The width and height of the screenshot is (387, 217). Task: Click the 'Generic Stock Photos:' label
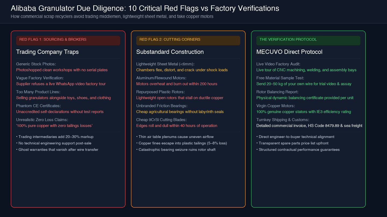(36, 64)
